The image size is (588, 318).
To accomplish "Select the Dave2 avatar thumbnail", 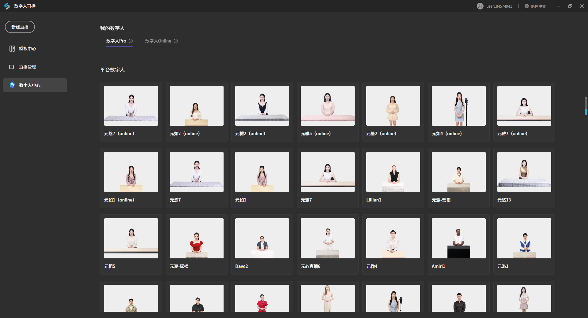I will tap(262, 238).
